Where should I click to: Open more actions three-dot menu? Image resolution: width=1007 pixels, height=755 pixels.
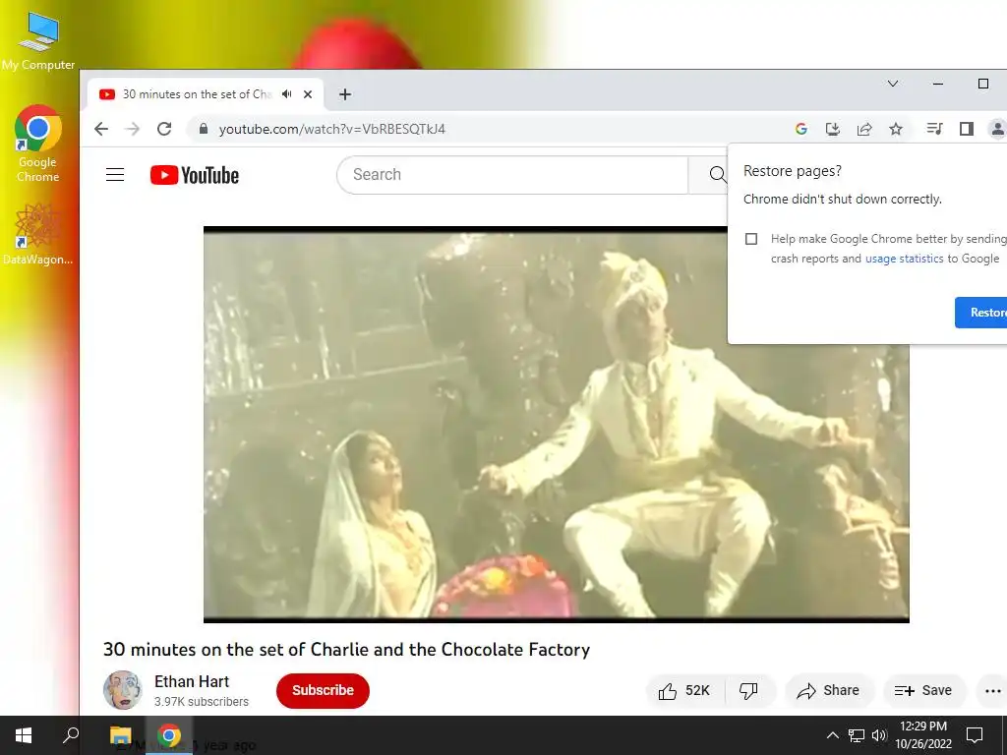tap(993, 691)
